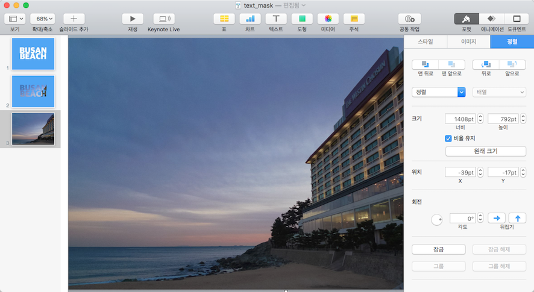
Task: Click the Group (그룹) button
Action: (x=439, y=266)
